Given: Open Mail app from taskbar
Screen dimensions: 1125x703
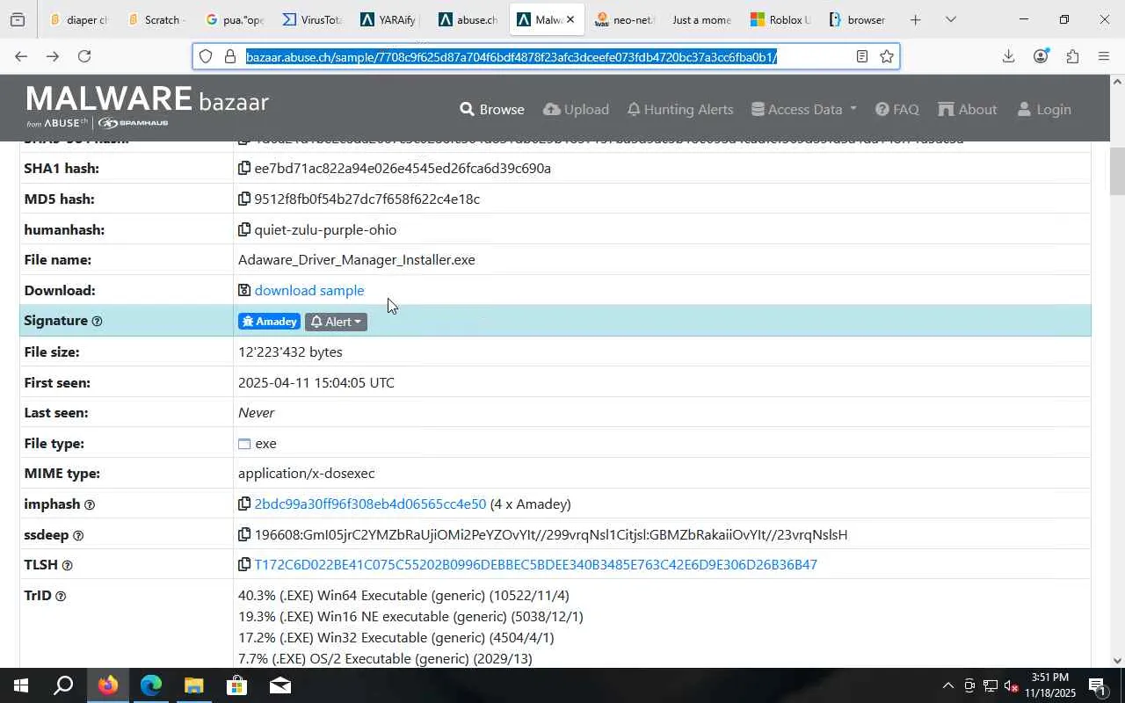Looking at the screenshot, I should tap(279, 685).
